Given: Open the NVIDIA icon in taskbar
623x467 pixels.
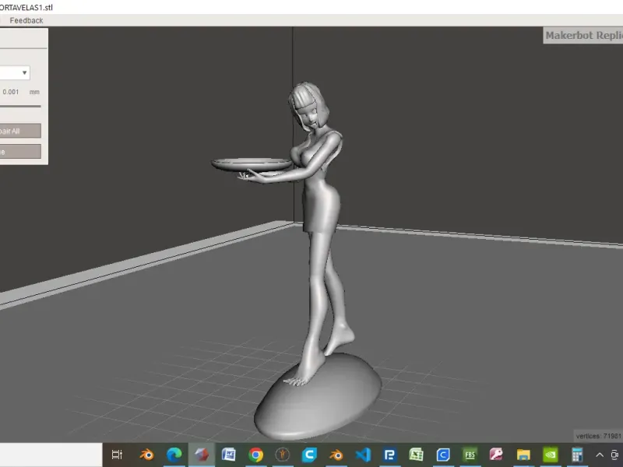Looking at the screenshot, I should tap(551, 455).
